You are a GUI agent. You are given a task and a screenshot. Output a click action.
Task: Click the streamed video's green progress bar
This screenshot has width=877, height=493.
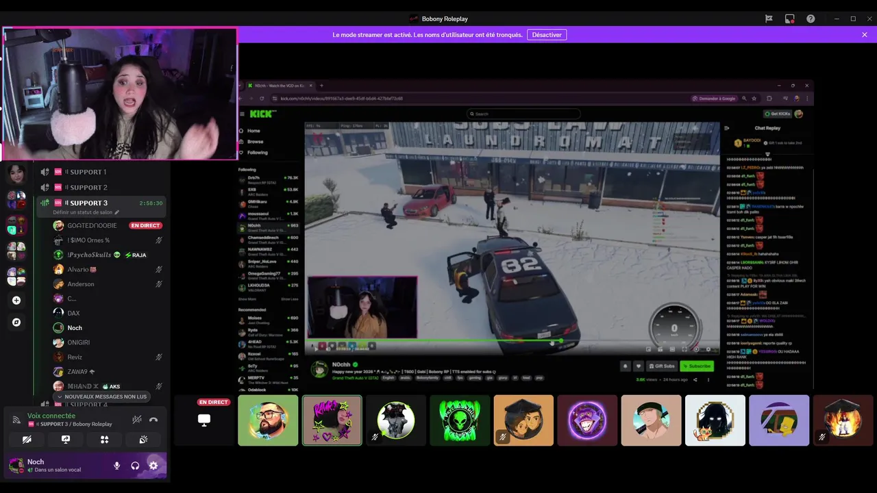click(x=435, y=340)
